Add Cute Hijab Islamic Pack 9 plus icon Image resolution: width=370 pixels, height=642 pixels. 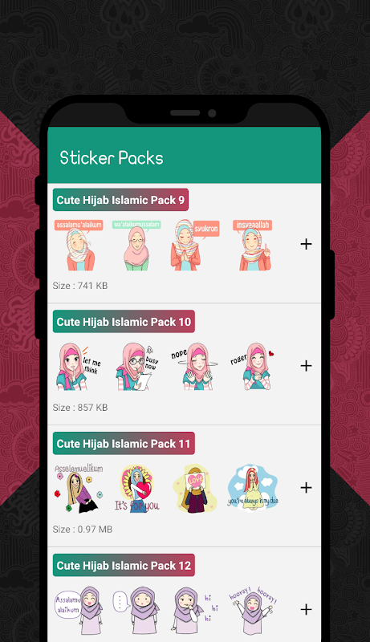point(306,245)
